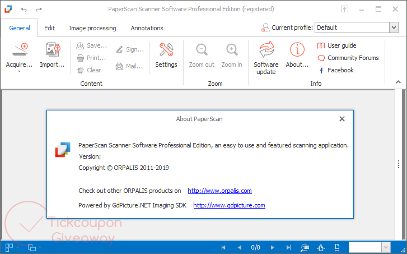This screenshot has width=407, height=254.
Task: Close the About PaperScan dialog
Action: pos(342,119)
